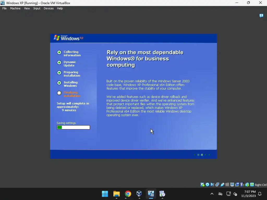Click the recording indicator icon

coord(237,185)
